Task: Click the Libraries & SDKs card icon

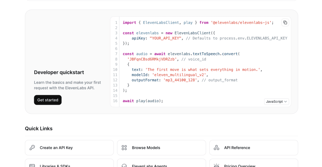Action: [x=32, y=165]
